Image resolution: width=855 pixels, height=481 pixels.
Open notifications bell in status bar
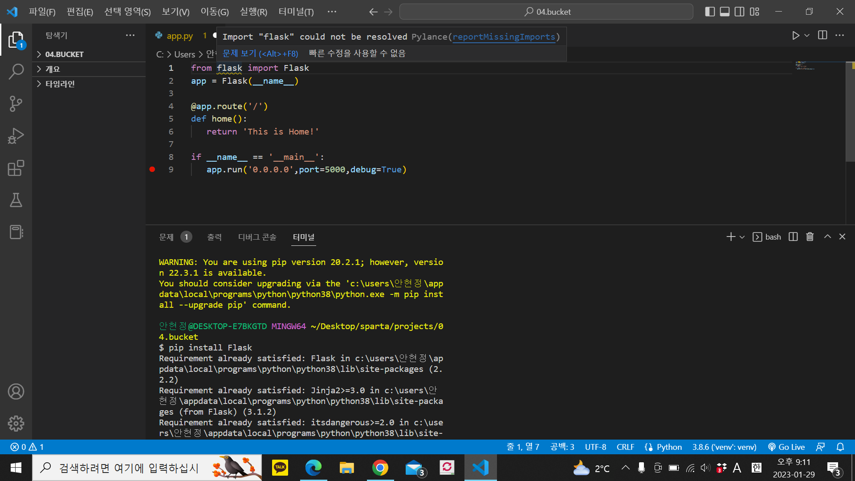click(x=840, y=447)
